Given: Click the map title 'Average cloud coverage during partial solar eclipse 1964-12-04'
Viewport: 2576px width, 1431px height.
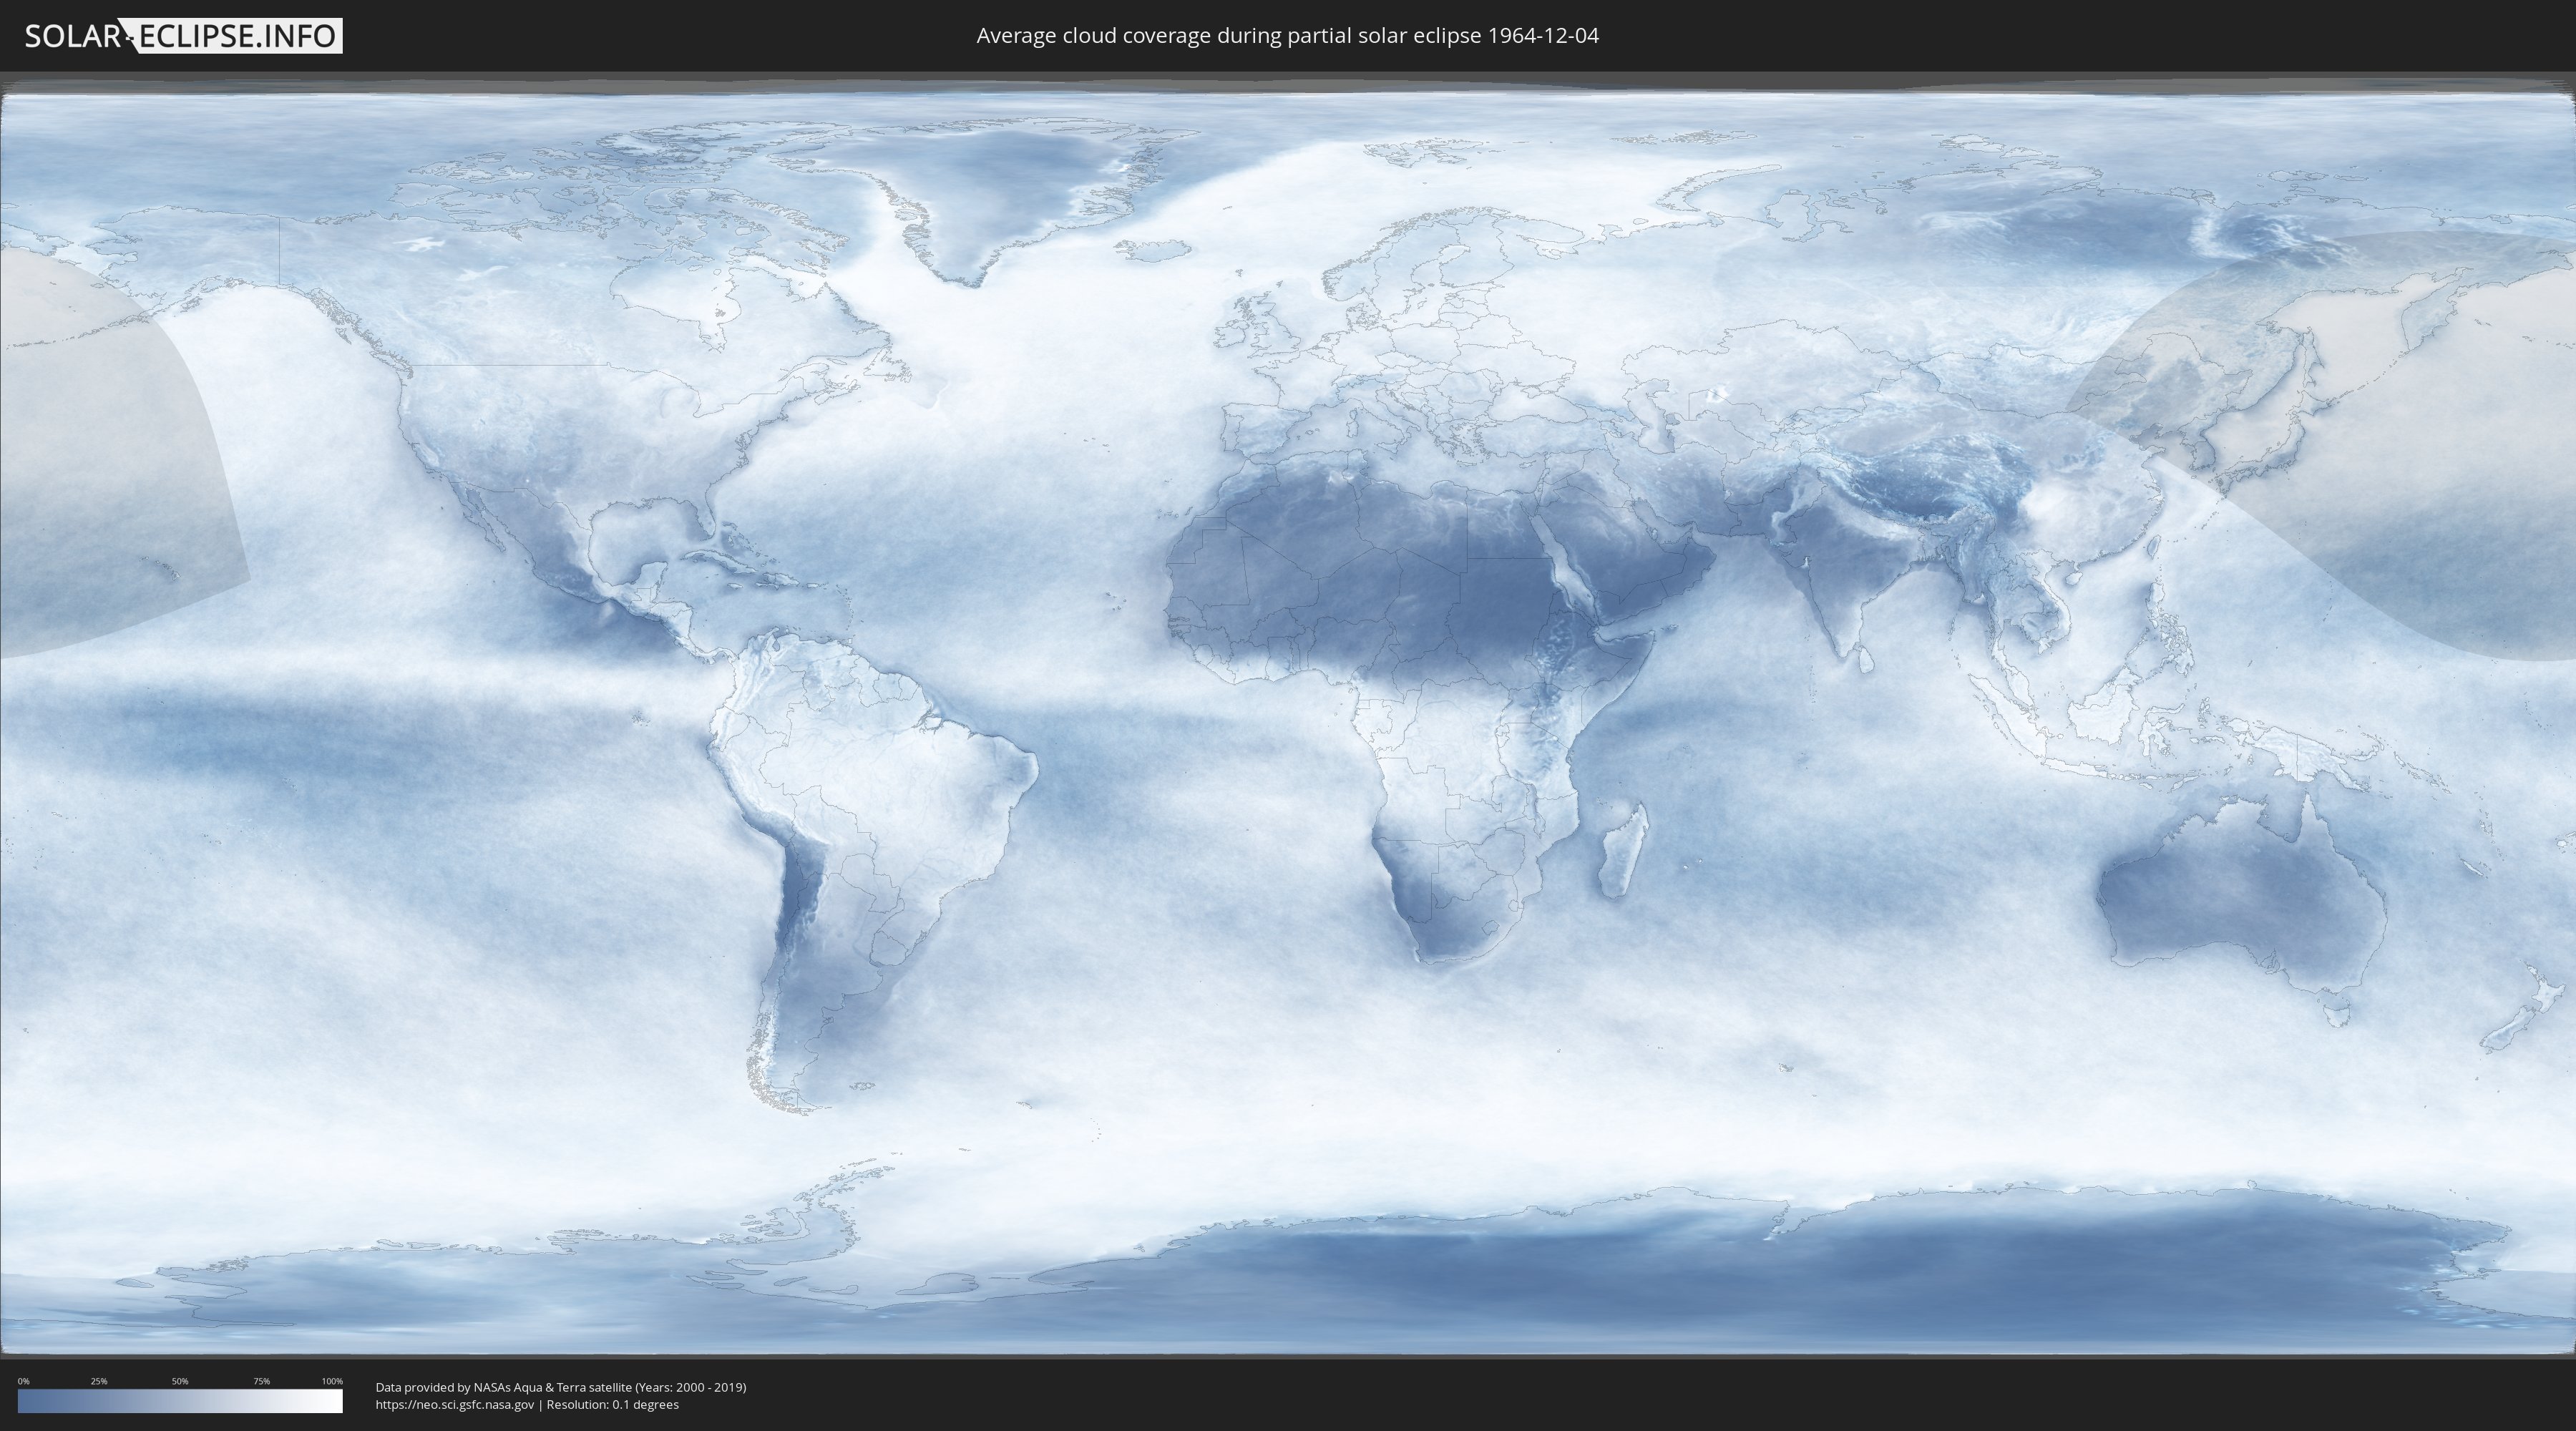Looking at the screenshot, I should [x=1287, y=36].
